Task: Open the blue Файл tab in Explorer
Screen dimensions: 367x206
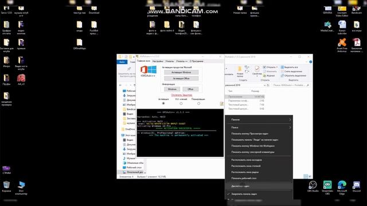Action: tap(122, 62)
